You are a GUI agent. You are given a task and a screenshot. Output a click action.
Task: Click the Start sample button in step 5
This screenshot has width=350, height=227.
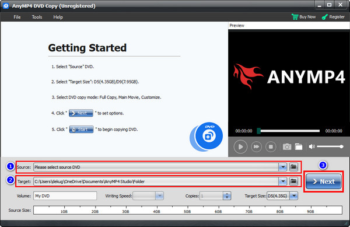pyautogui.click(x=81, y=129)
